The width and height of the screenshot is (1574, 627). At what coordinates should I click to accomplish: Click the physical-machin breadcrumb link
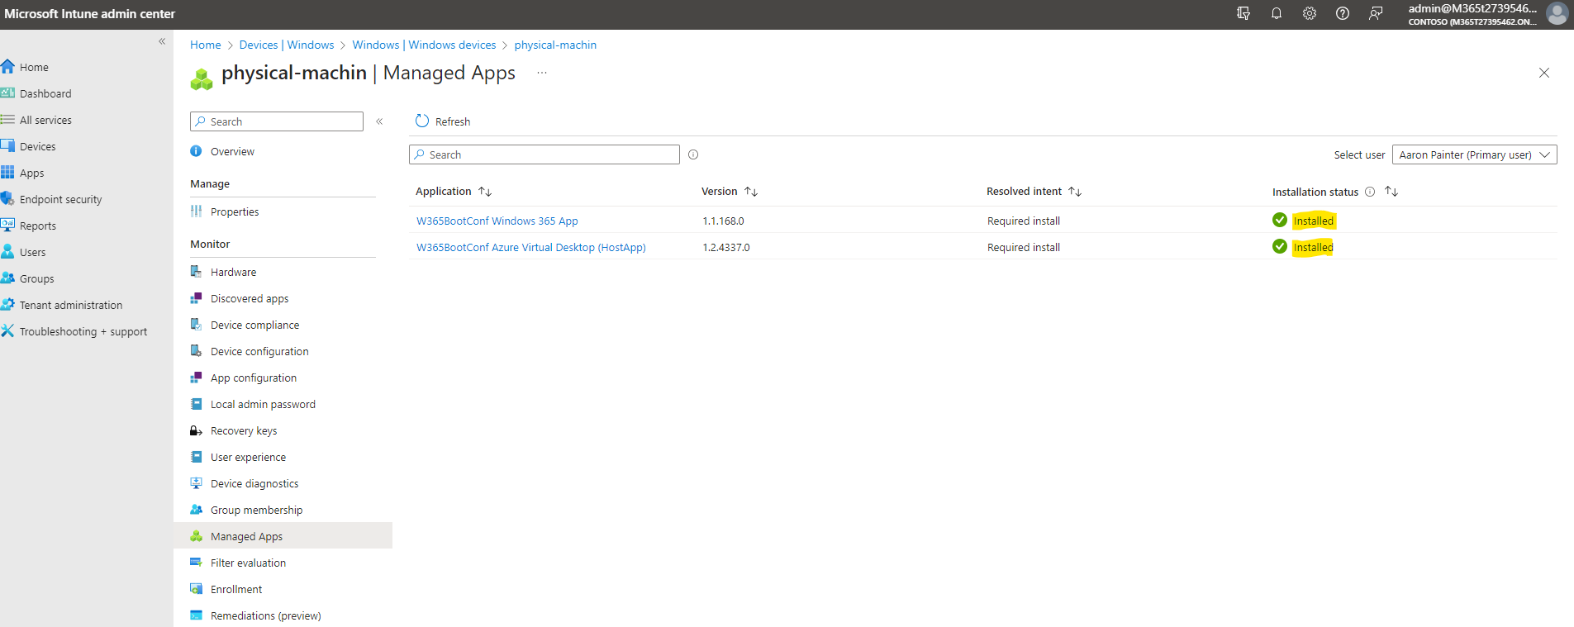[x=555, y=45]
